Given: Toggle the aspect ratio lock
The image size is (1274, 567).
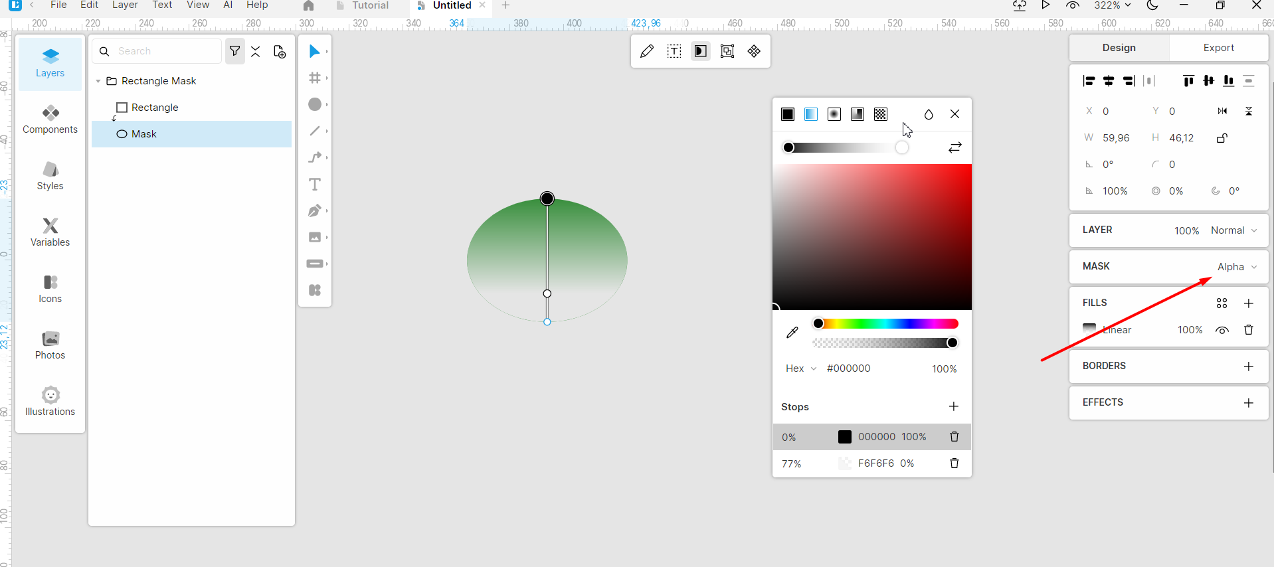Looking at the screenshot, I should coord(1222,138).
